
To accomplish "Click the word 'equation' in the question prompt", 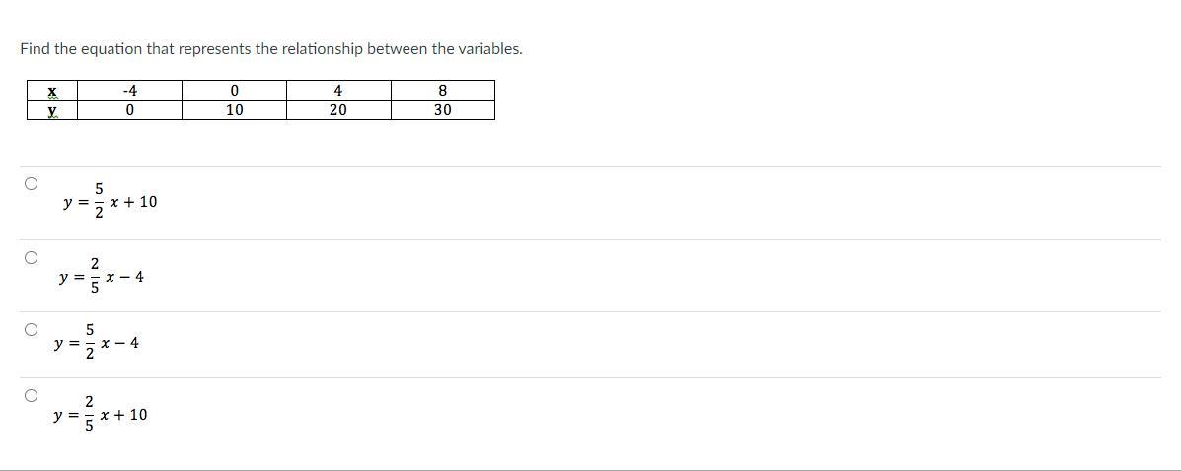I will [x=111, y=49].
